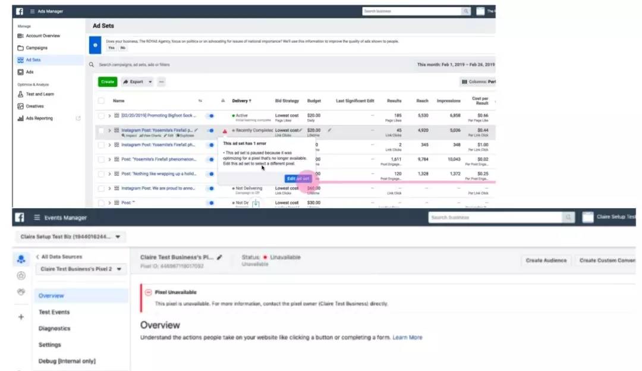Open the This month date range picker
This screenshot has height=371, width=642.
pyautogui.click(x=456, y=65)
